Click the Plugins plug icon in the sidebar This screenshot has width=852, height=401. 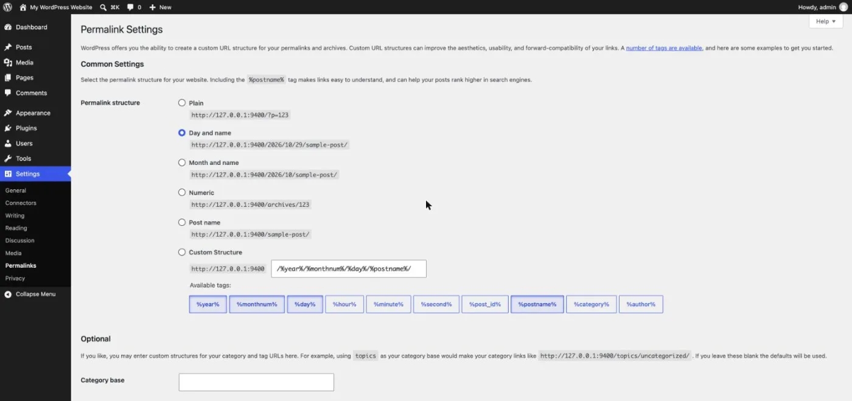click(x=8, y=128)
